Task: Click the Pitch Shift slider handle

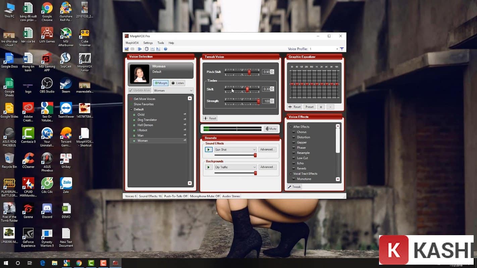Action: pyautogui.click(x=249, y=72)
